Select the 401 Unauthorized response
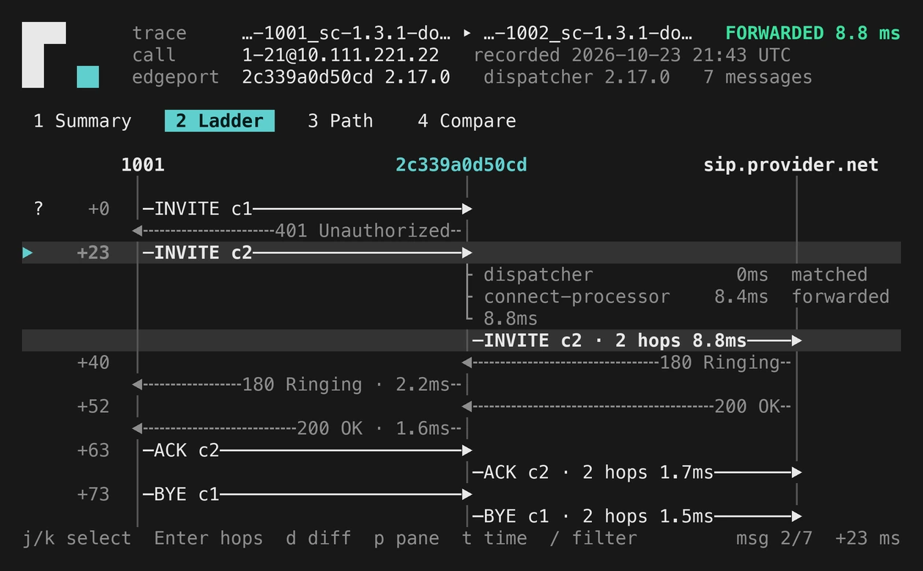This screenshot has width=923, height=571. [297, 231]
